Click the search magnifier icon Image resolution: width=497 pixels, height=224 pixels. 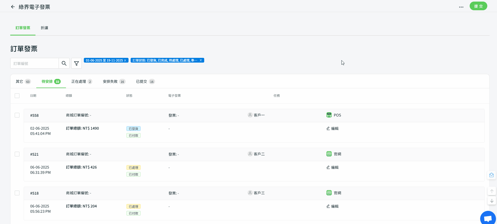click(64, 63)
